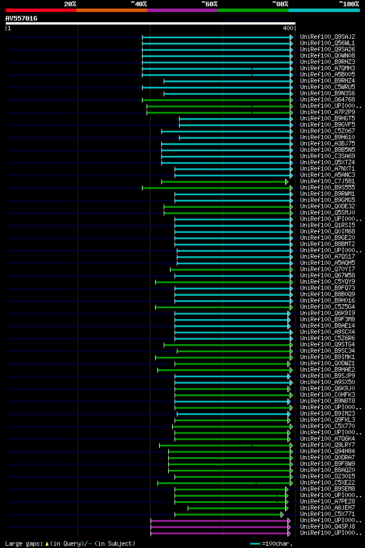Select the AV557016 query title
This screenshot has height=548, width=365.
point(21,18)
